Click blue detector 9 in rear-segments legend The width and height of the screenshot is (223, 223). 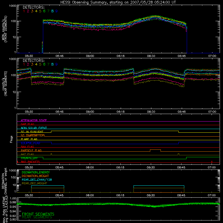(x=57, y=64)
